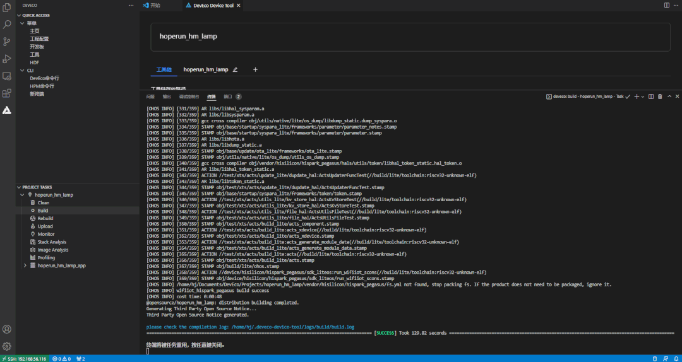Open editor more actions ellipsis at top right

(x=676, y=5)
